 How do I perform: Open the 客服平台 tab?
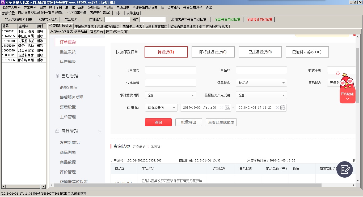[x=96, y=32]
